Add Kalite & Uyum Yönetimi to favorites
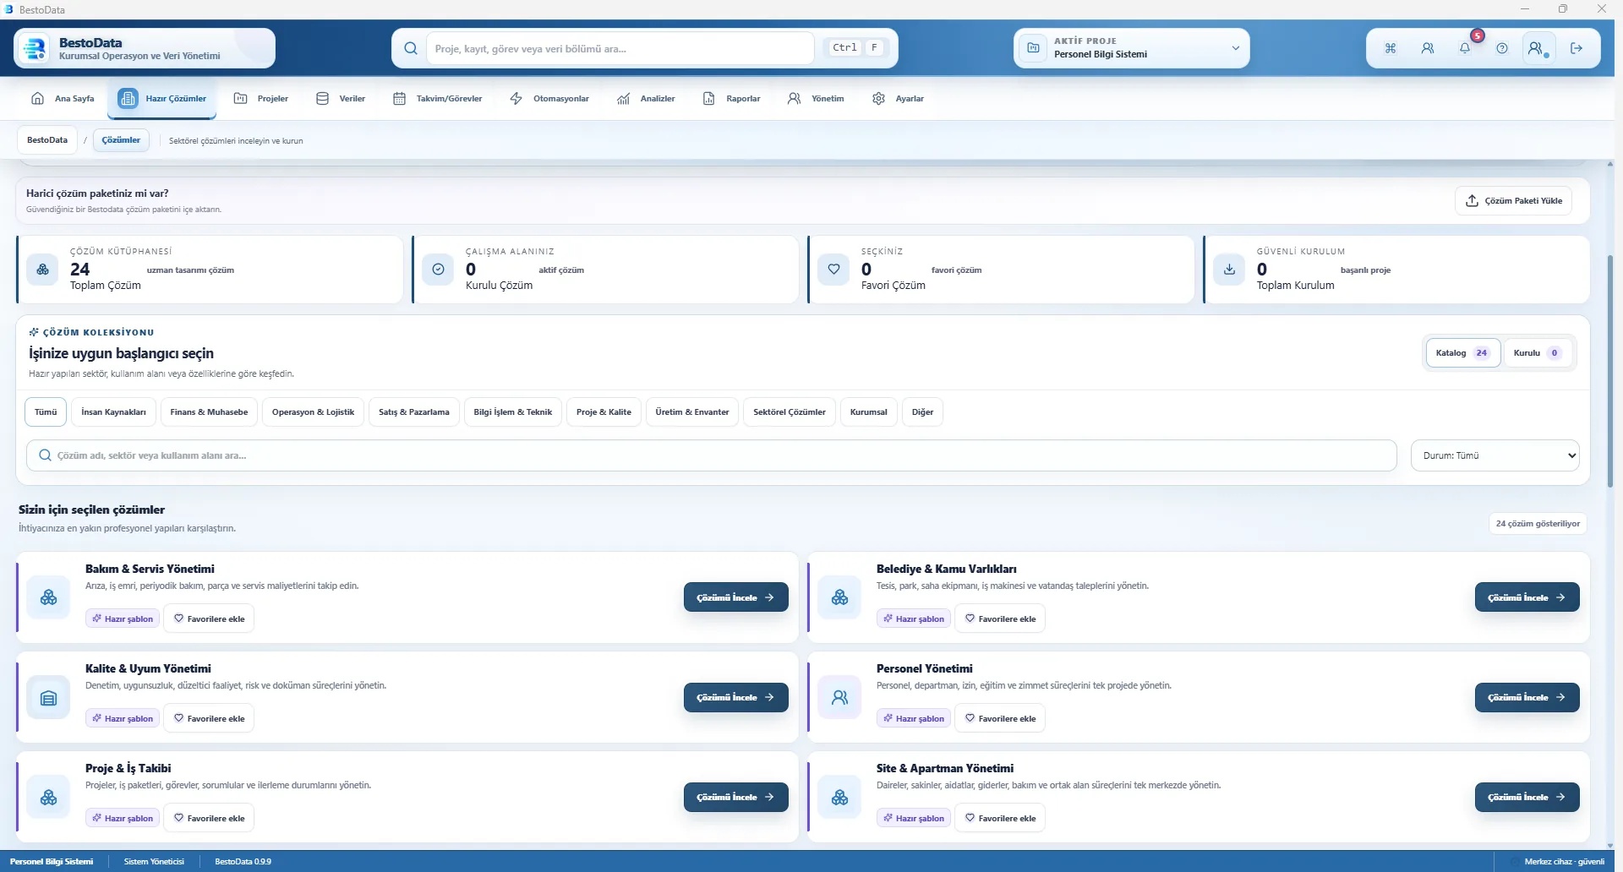1623x872 pixels. 209,718
